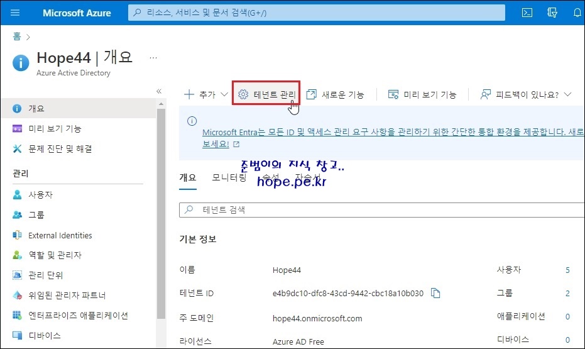Go to 홈 breadcrumb link

pyautogui.click(x=17, y=36)
